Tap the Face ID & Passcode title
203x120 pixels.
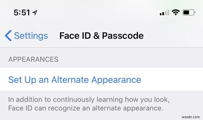click(x=101, y=36)
